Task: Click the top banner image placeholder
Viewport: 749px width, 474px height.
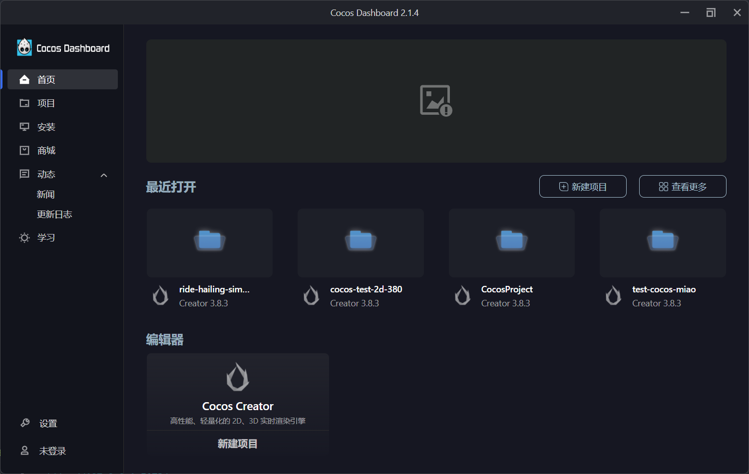Action: coord(436,101)
